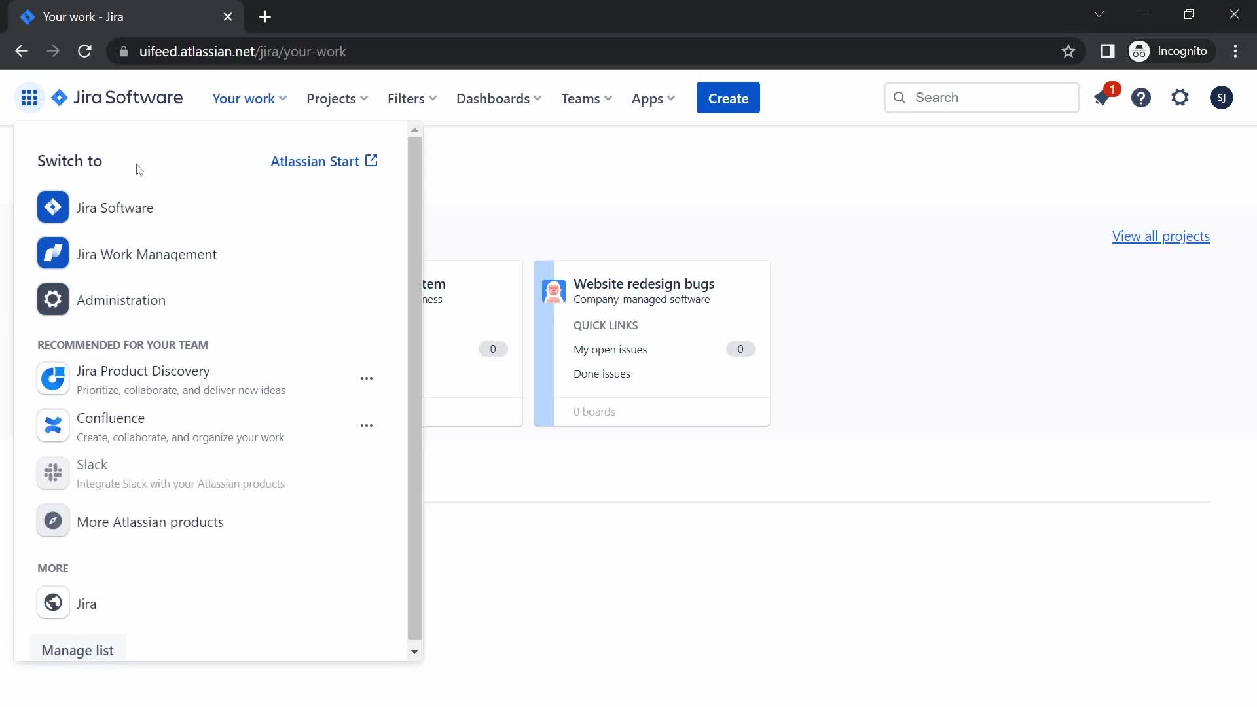Click the Jira Software icon
This screenshot has width=1257, height=707.
[52, 206]
